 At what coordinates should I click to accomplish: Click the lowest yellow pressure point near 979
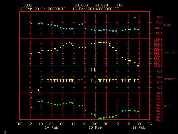tap(138, 66)
